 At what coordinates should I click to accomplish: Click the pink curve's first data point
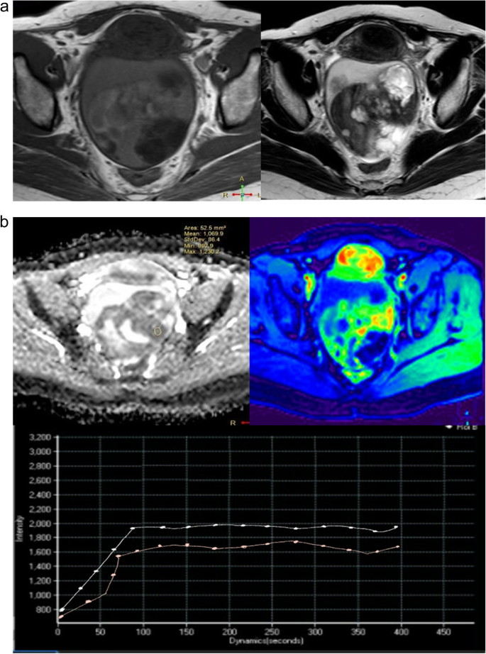[61, 616]
